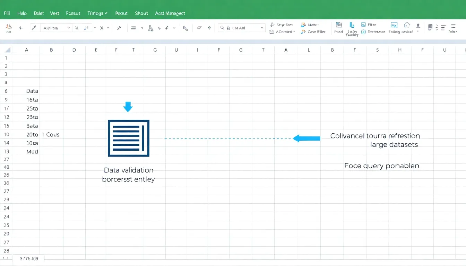Viewport: 466px width, 266px height.
Task: Click the person account icon
Action: click(x=418, y=26)
